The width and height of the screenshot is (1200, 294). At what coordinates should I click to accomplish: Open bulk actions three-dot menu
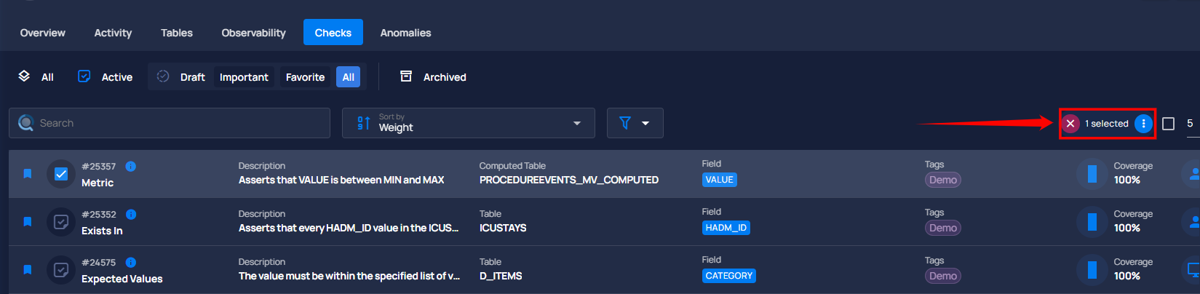click(1143, 124)
